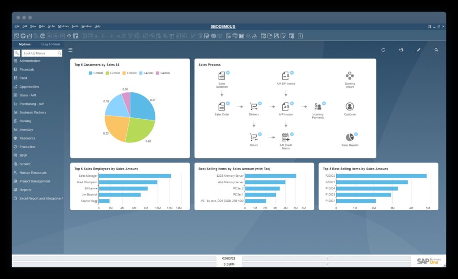The height and width of the screenshot is (279, 458).
Task: Edit the cockpit with the pencil icon
Action: (x=419, y=50)
